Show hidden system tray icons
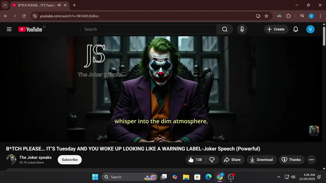This screenshot has height=183, width=326. point(279,177)
